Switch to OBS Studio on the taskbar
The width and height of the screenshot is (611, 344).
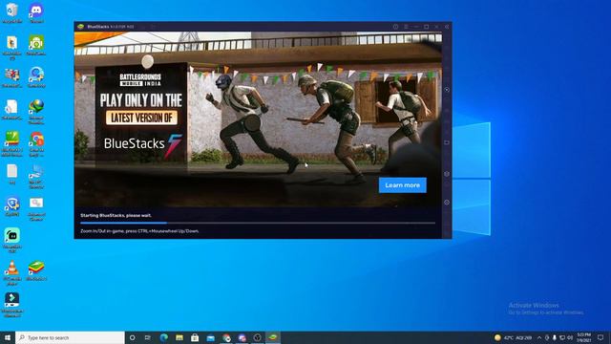[x=257, y=337]
